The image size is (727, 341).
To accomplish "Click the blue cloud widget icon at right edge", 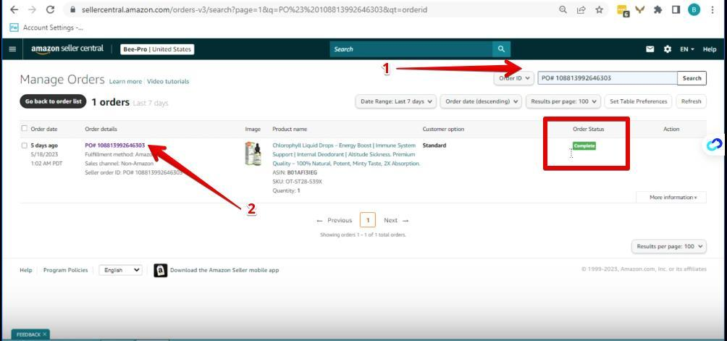I will 715,145.
